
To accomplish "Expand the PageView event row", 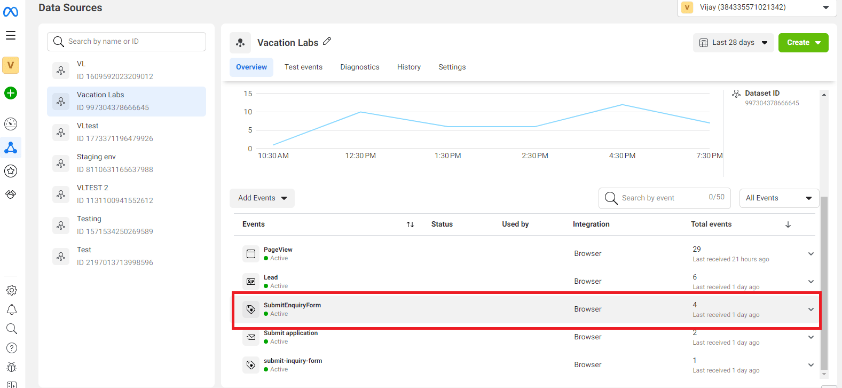I will (x=810, y=254).
